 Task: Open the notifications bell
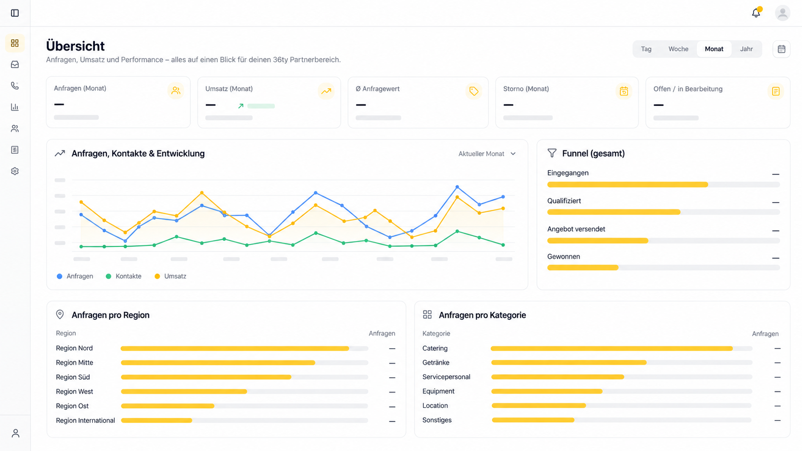pos(756,13)
